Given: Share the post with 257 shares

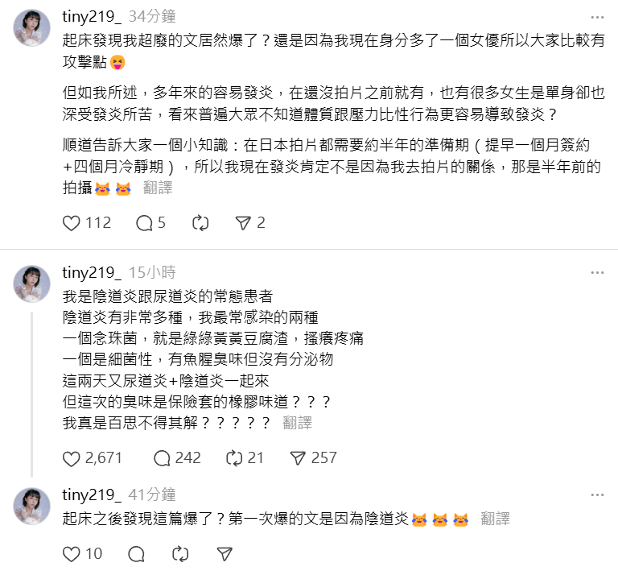Looking at the screenshot, I should [x=298, y=458].
